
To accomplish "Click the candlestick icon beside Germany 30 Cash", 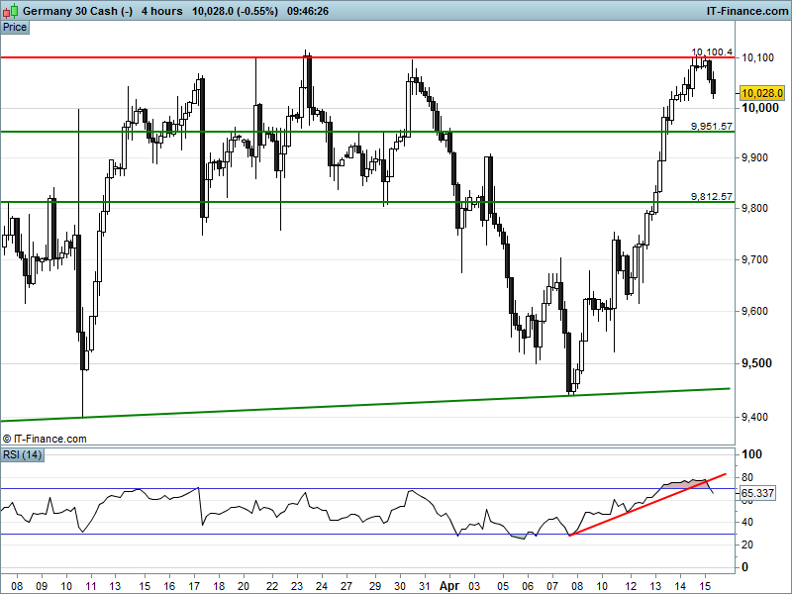I will point(11,11).
